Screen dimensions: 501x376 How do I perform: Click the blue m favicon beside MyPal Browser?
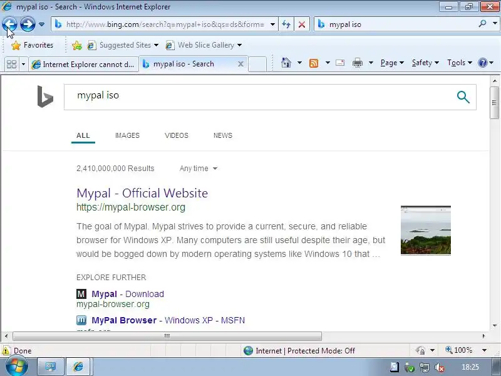click(81, 320)
